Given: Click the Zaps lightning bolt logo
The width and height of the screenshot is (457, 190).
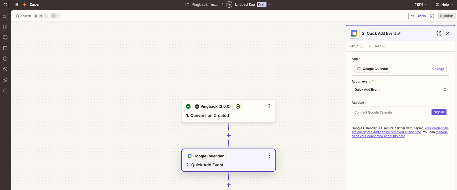Looking at the screenshot, I should click(x=25, y=4).
